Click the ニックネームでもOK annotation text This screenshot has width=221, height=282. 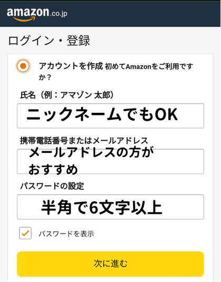tap(102, 114)
